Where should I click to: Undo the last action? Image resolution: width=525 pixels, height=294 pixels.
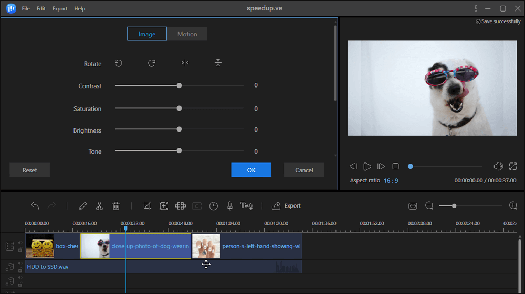(x=35, y=206)
